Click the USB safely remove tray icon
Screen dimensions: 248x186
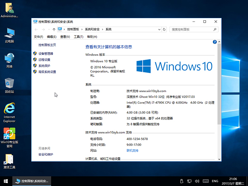(x=181, y=181)
